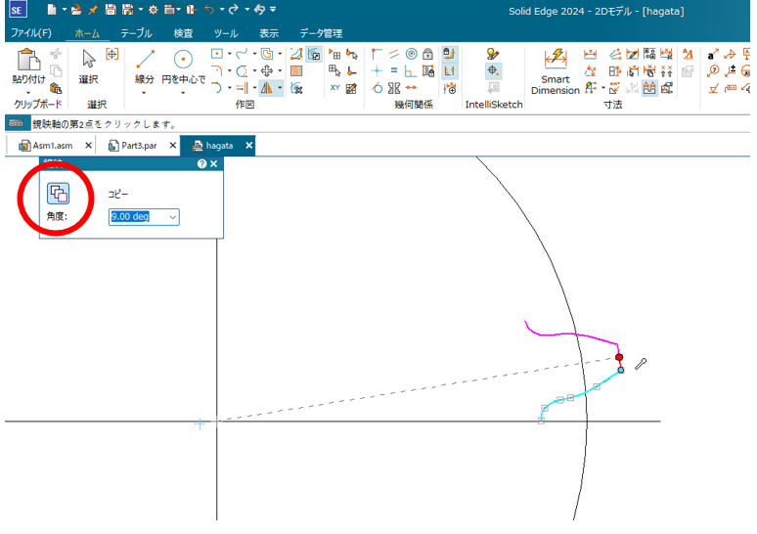Activate the Mirror tool in Draw group

pos(266,88)
